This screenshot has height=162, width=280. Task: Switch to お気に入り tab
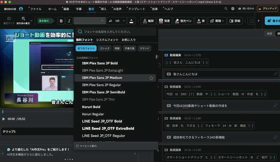(128, 40)
